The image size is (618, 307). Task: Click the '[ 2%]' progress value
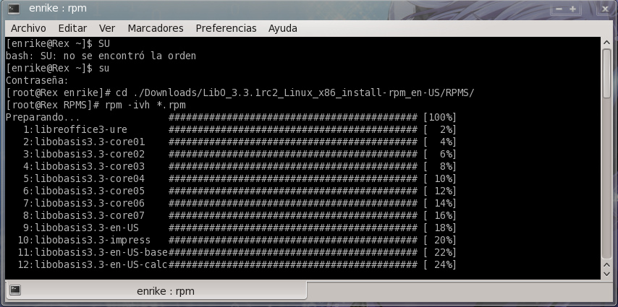[440, 129]
